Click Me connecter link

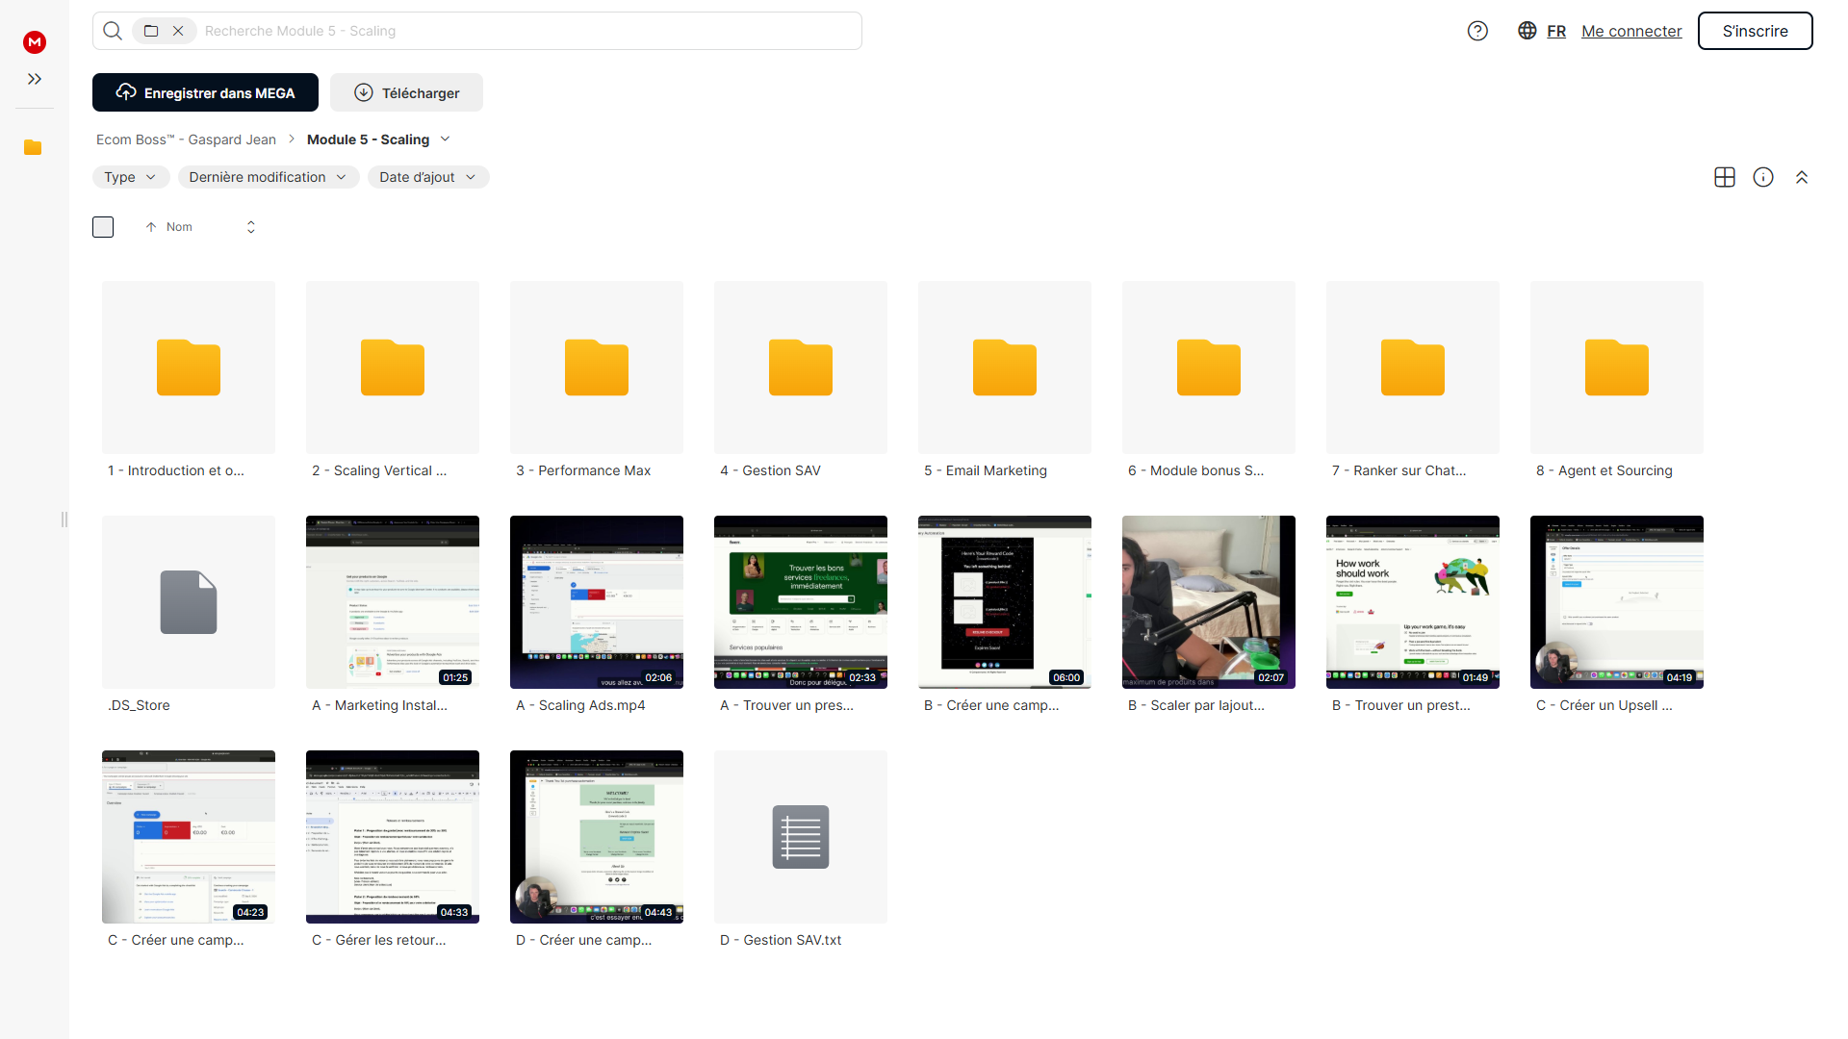pyautogui.click(x=1631, y=31)
